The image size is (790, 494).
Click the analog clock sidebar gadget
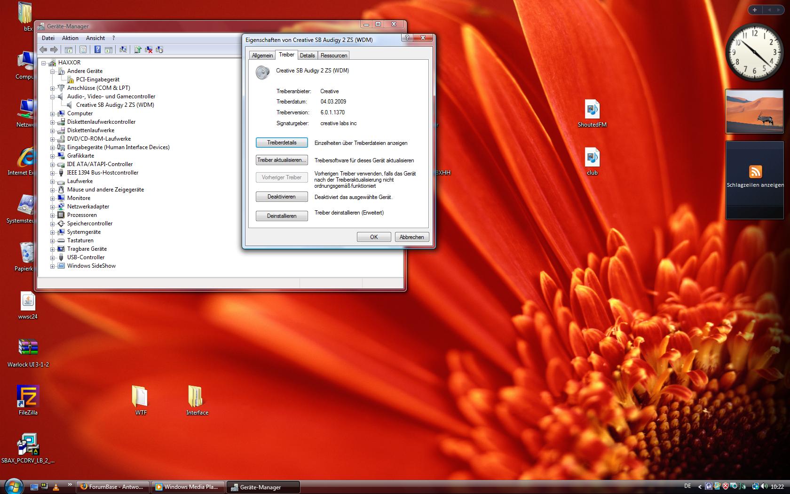[x=755, y=52]
